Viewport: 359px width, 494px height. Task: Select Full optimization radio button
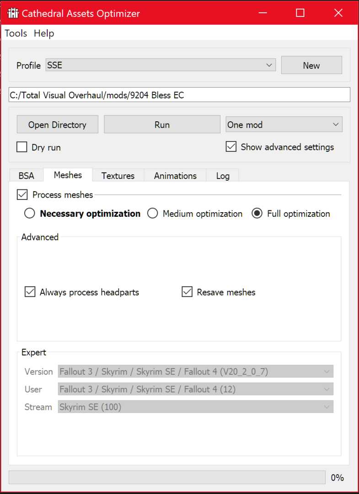pyautogui.click(x=257, y=214)
